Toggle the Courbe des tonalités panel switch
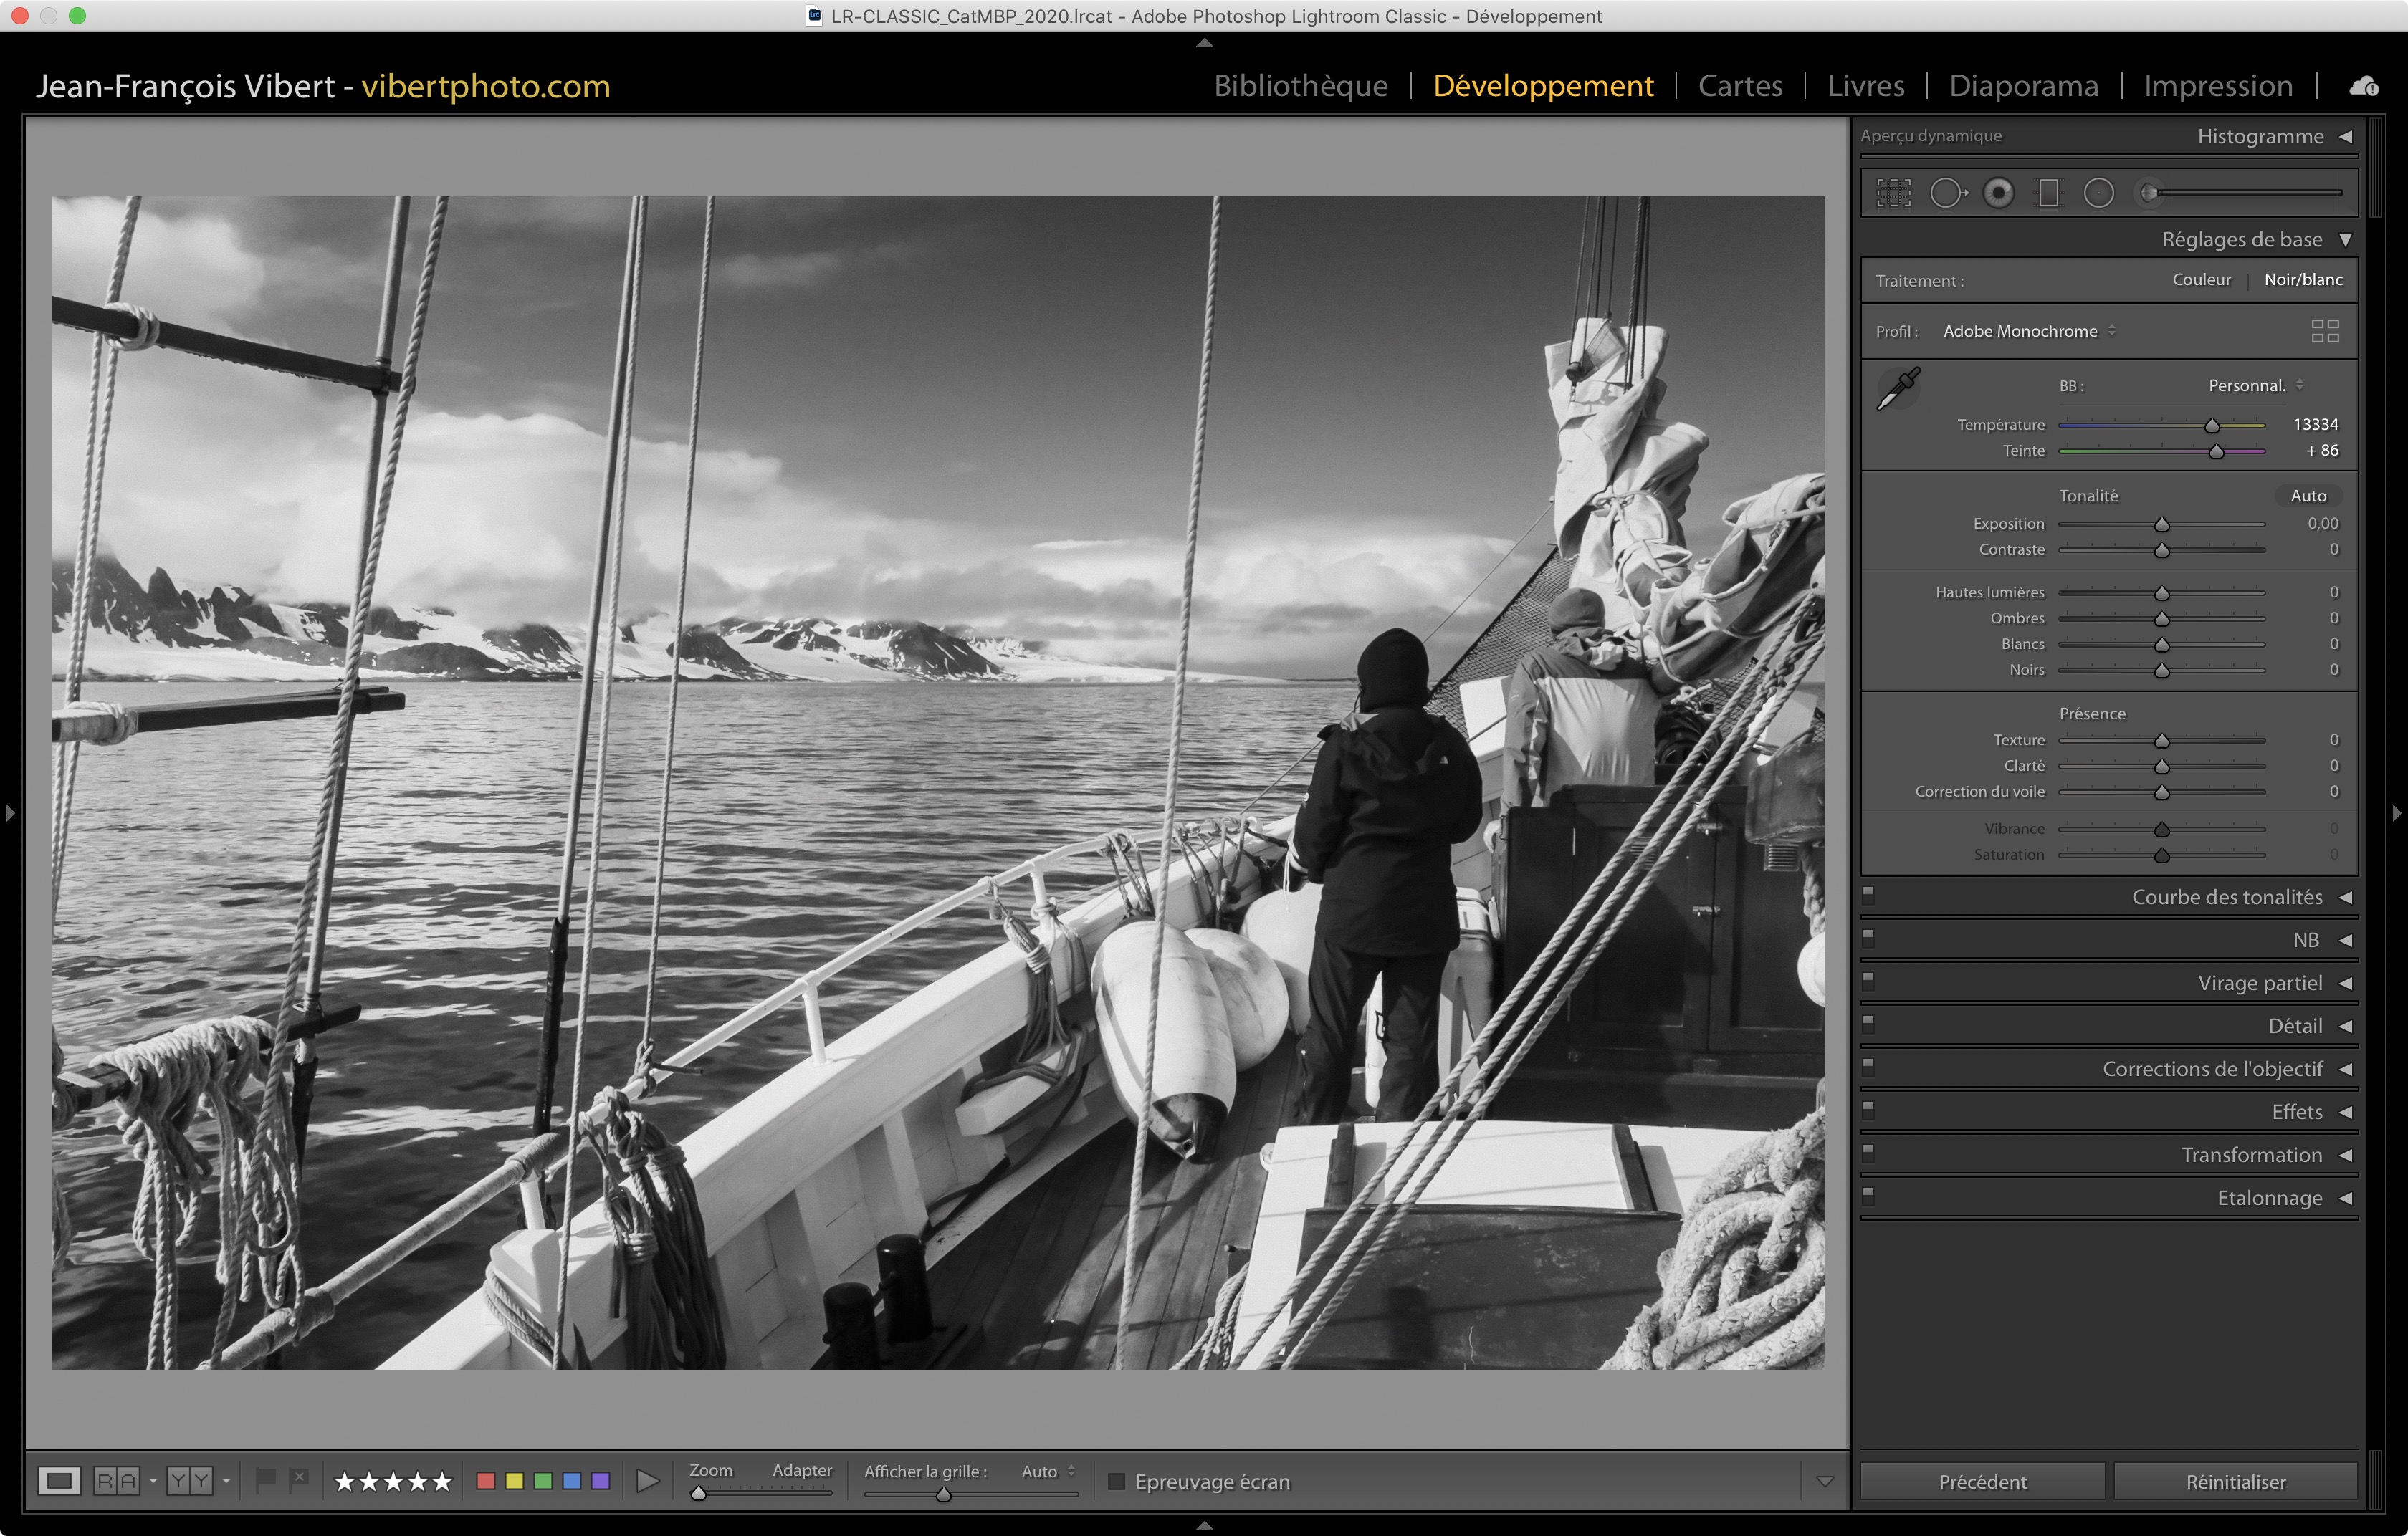This screenshot has height=1536, width=2408. pos(1868,894)
